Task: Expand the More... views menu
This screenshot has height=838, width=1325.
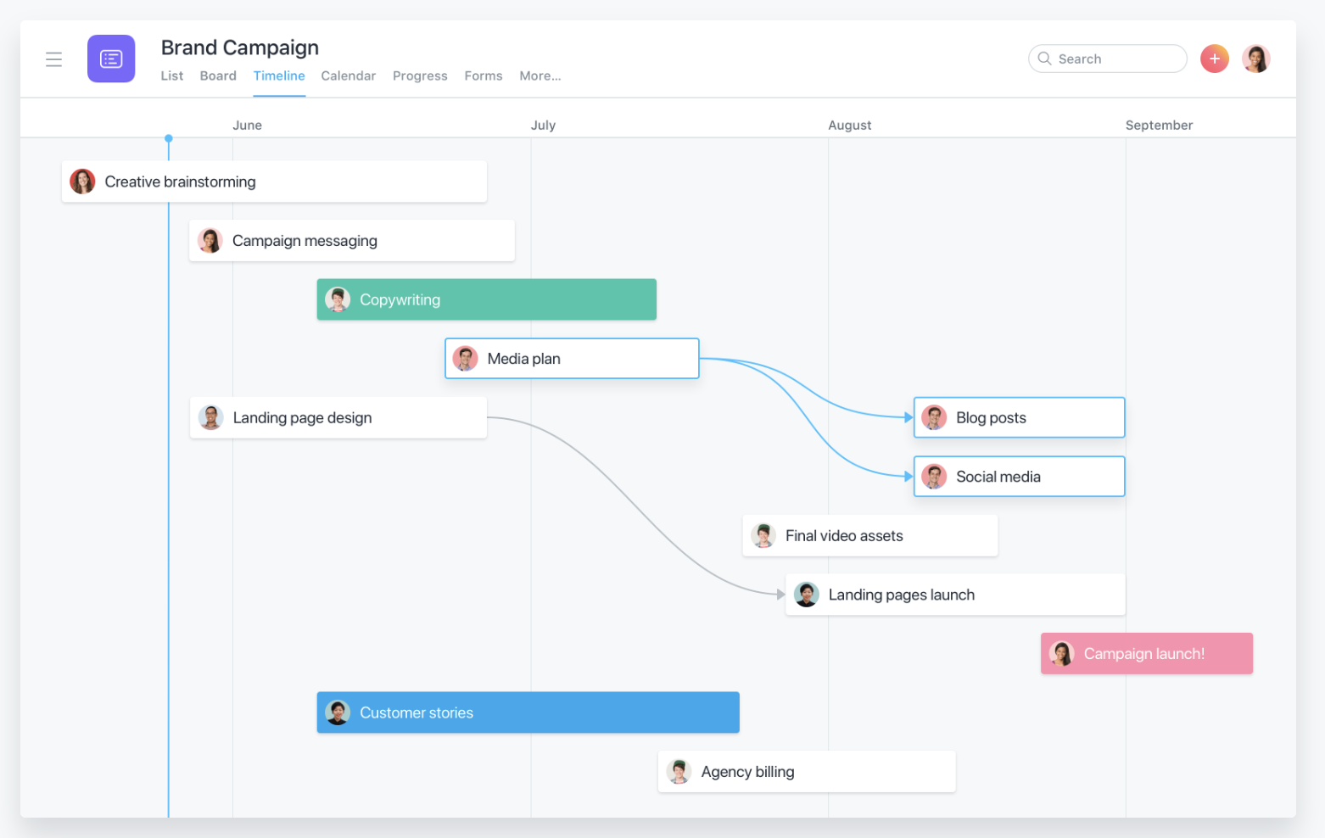Action: tap(540, 76)
